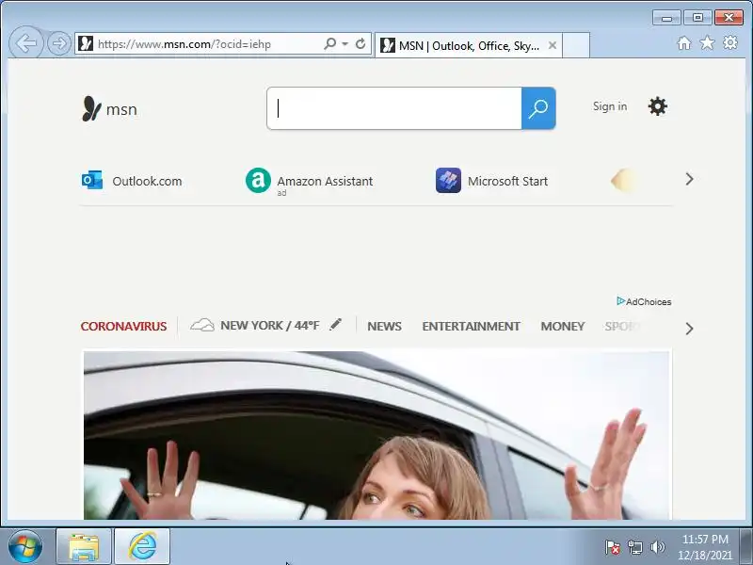Select the MSN | Outlook, Office tab
The width and height of the screenshot is (753, 565).
(x=468, y=45)
